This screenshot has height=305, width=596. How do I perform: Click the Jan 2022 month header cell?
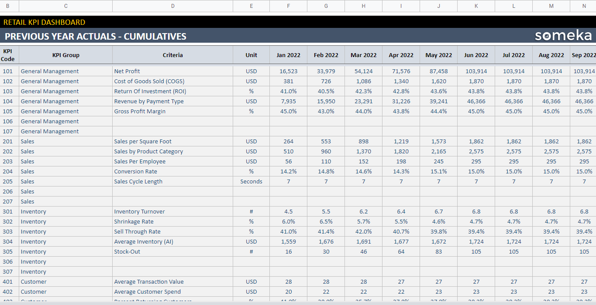[x=288, y=55]
